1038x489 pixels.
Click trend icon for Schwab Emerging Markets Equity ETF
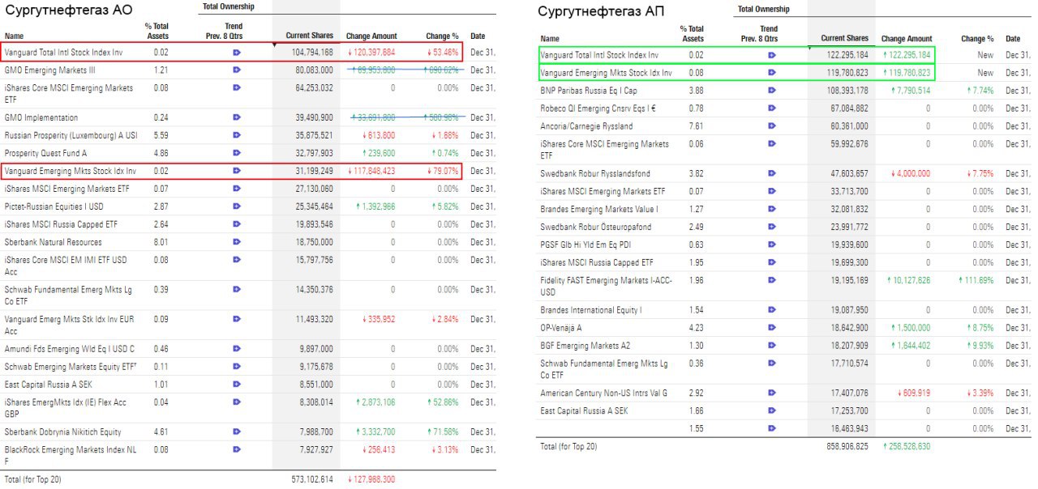click(x=237, y=367)
